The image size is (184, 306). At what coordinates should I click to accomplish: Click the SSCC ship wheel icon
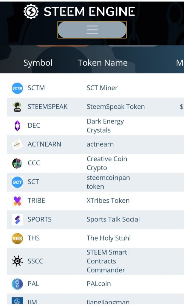coord(17,261)
